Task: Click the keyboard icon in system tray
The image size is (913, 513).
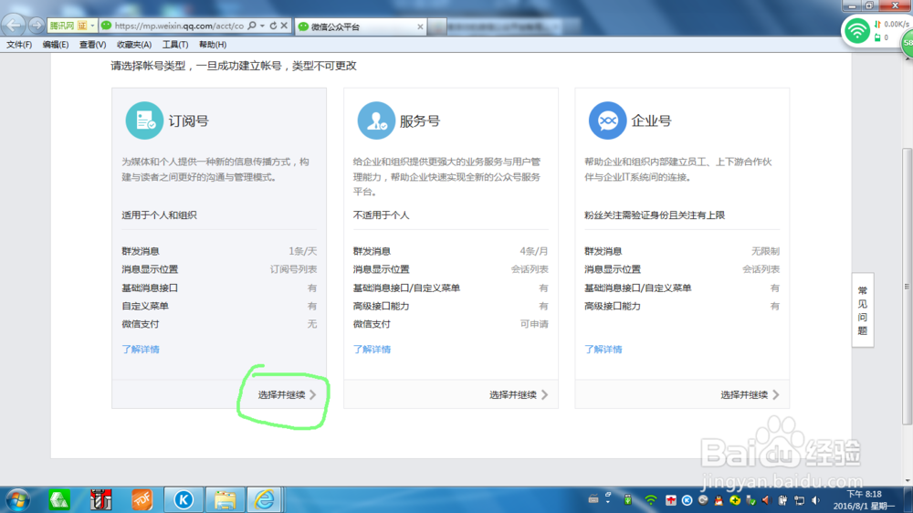Action: [x=593, y=499]
